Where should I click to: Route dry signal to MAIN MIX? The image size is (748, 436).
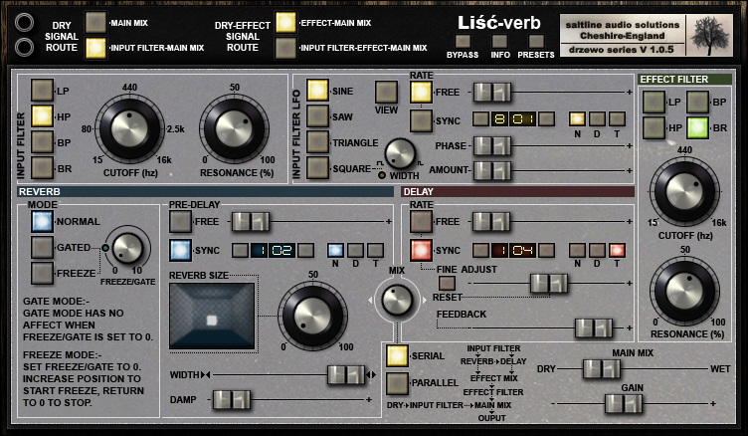95,23
